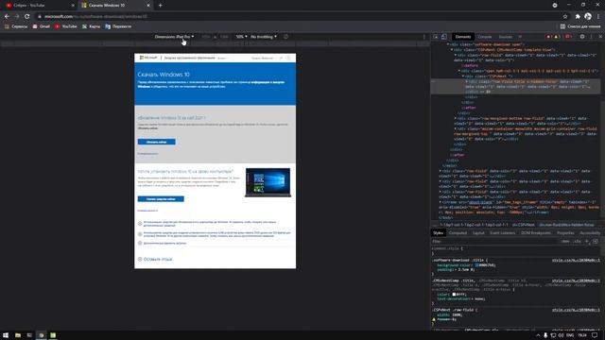Open the Chrome three-dot menu

[x=598, y=17]
